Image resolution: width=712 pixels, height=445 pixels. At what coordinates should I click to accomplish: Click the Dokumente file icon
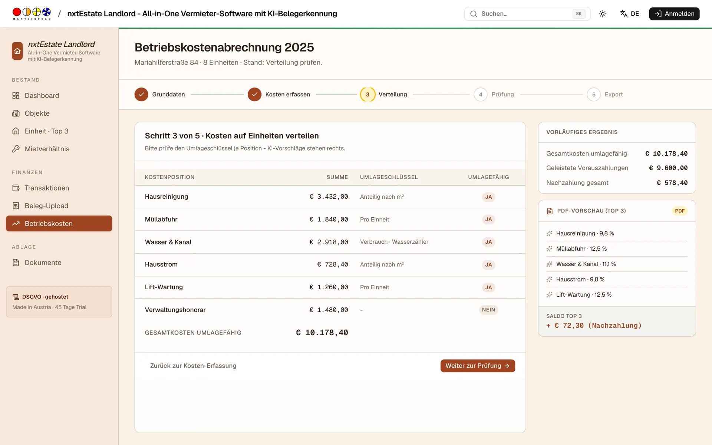tap(16, 263)
